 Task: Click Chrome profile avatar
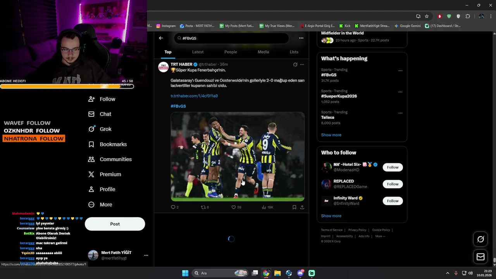click(481, 16)
